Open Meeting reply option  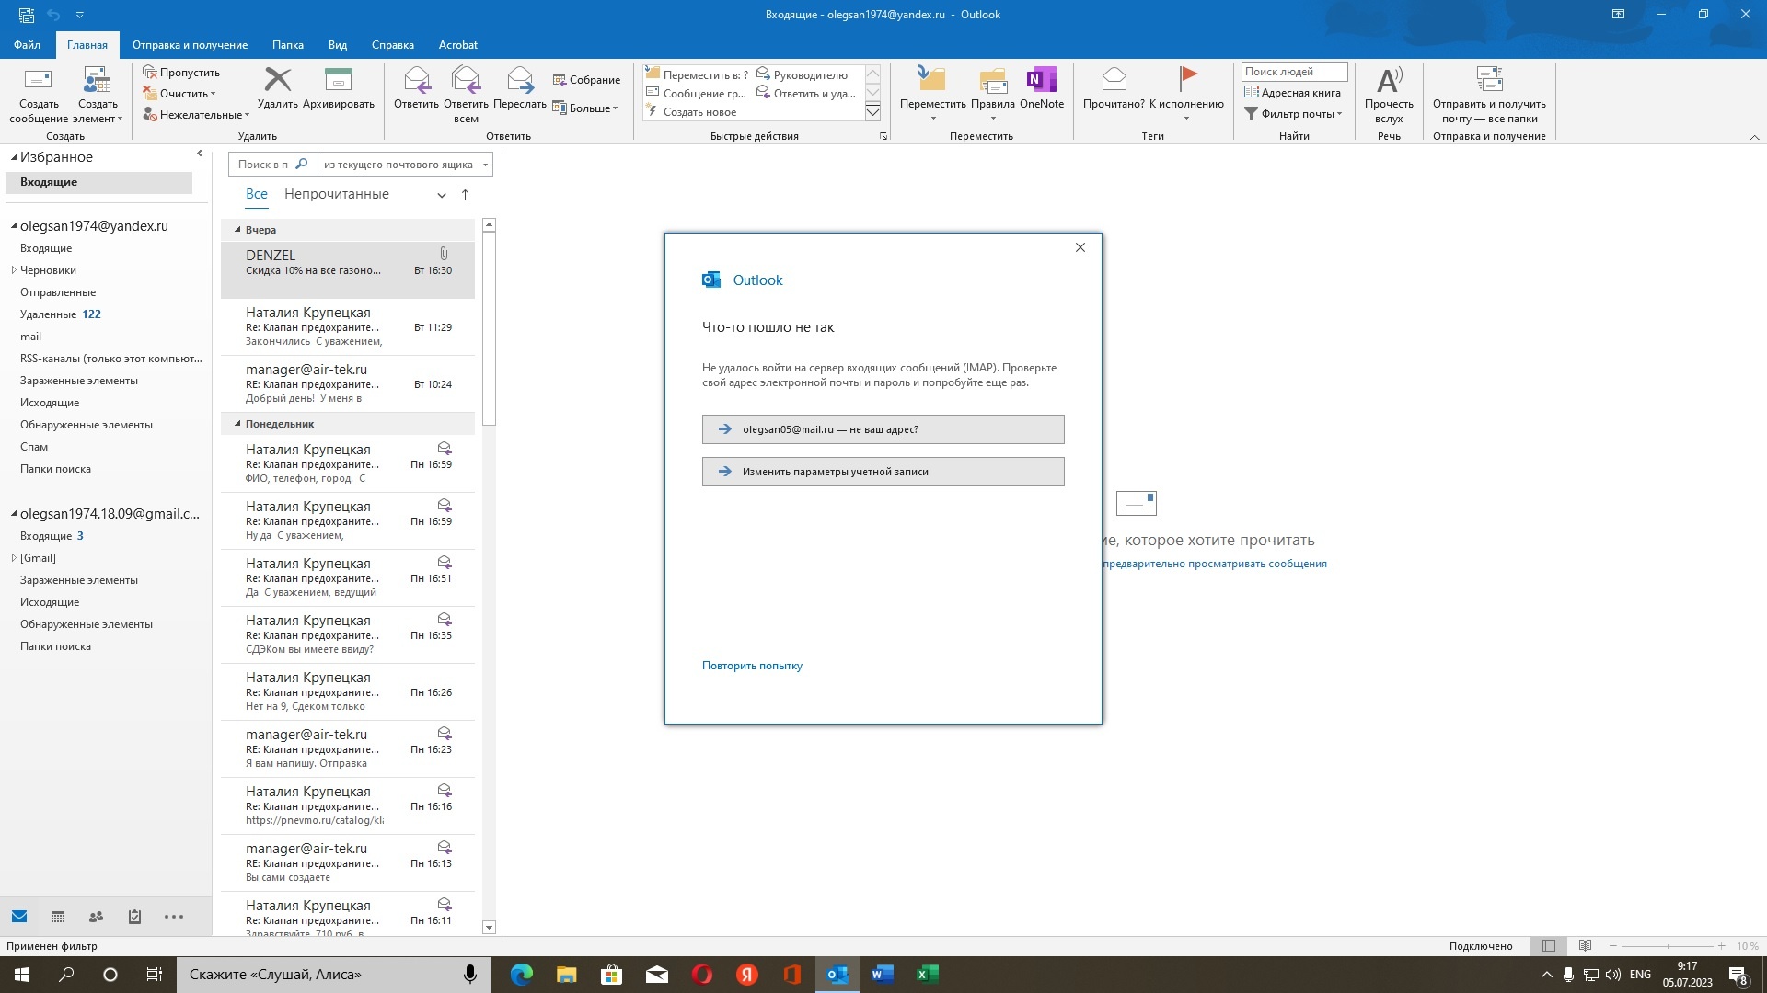point(586,80)
